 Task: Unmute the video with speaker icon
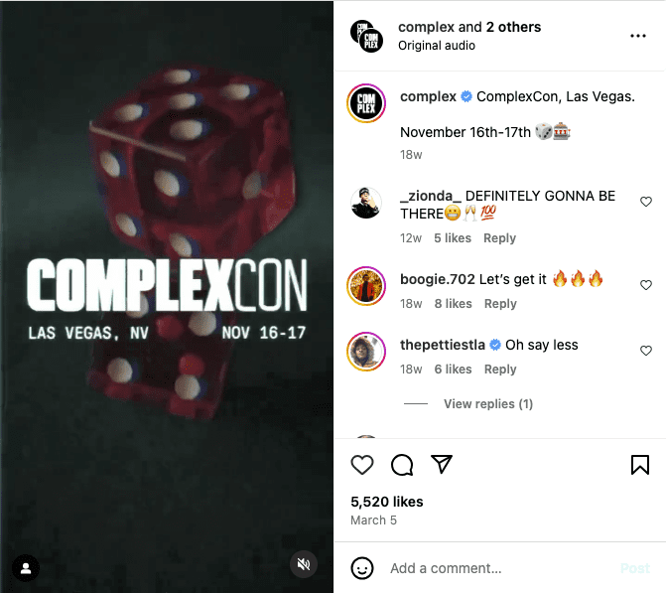pyautogui.click(x=304, y=564)
